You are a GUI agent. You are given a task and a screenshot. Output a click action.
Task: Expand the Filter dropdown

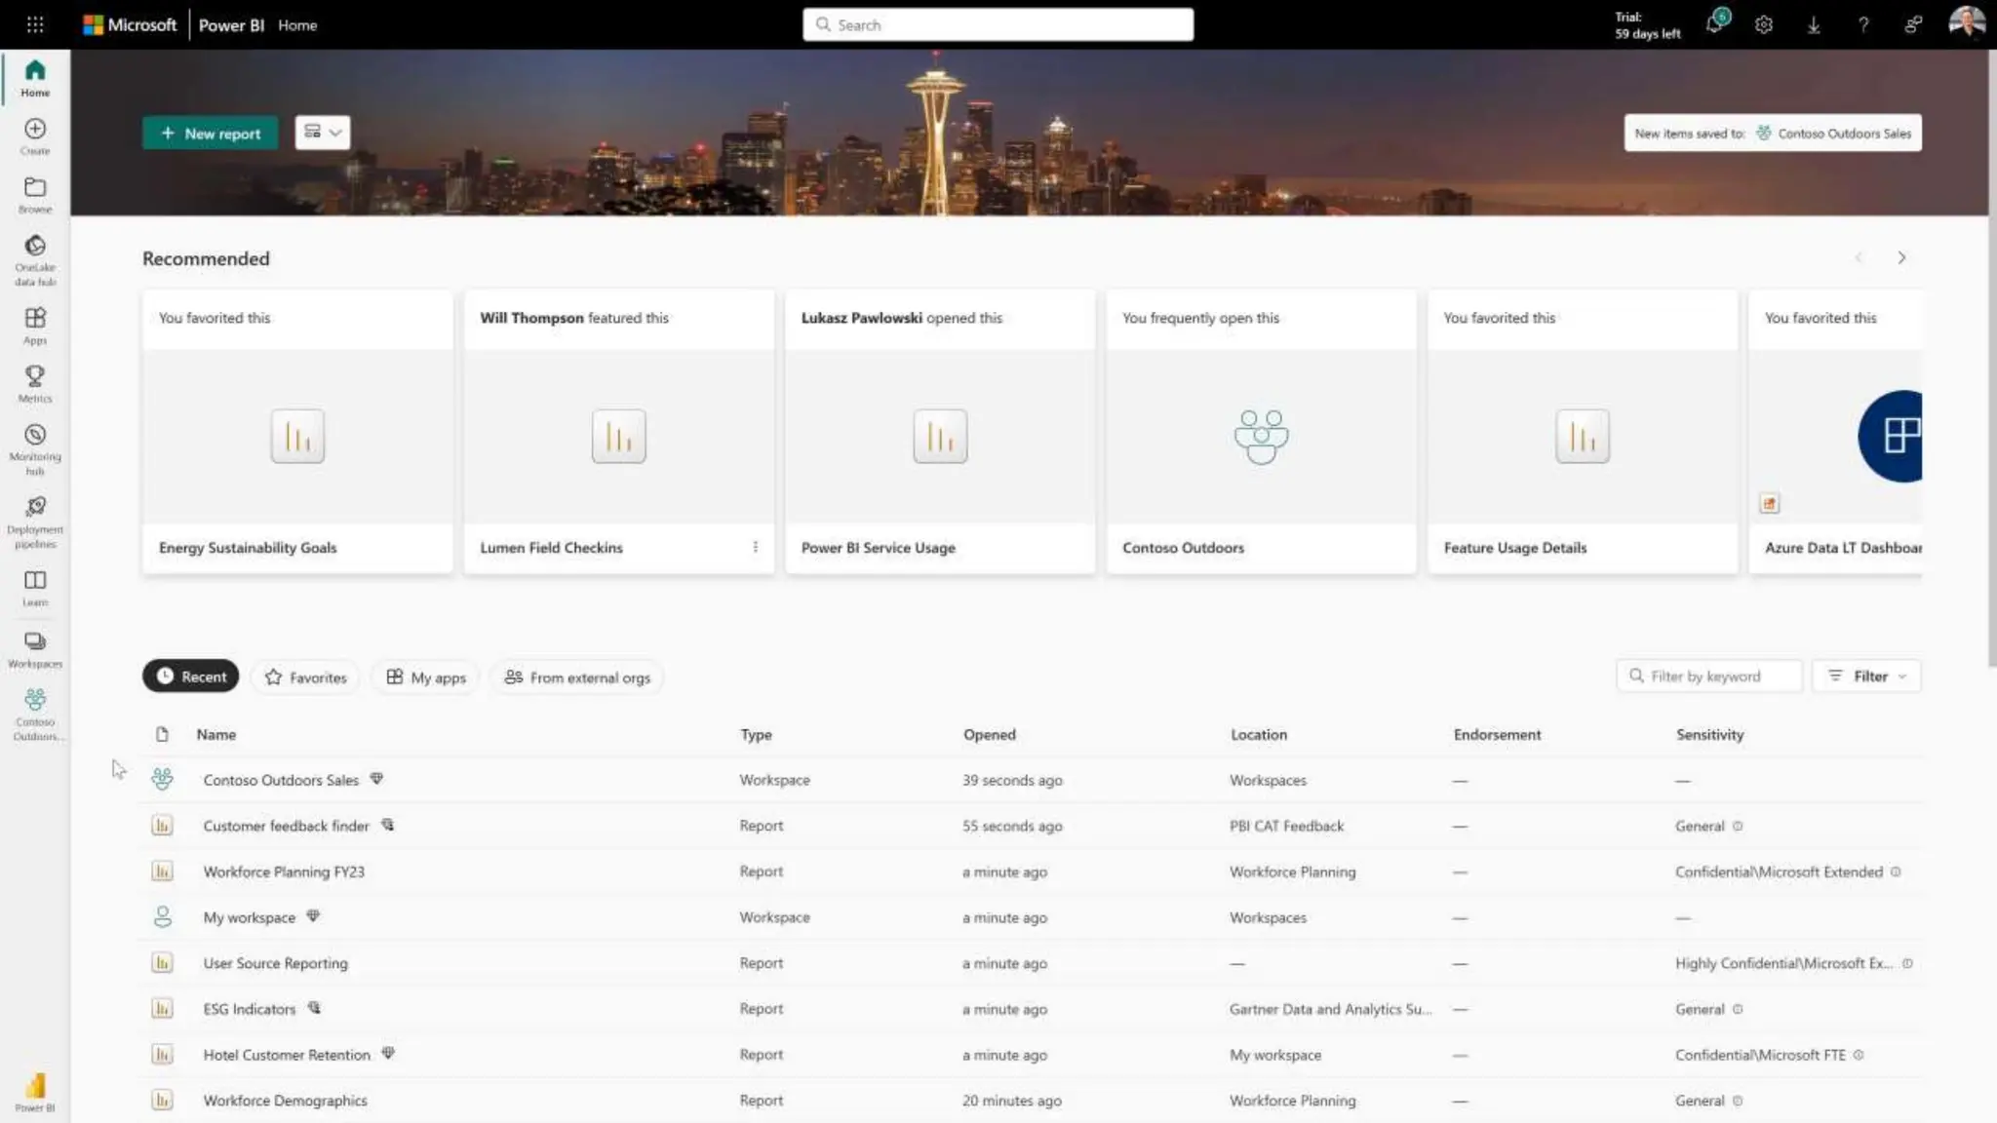[1866, 677]
